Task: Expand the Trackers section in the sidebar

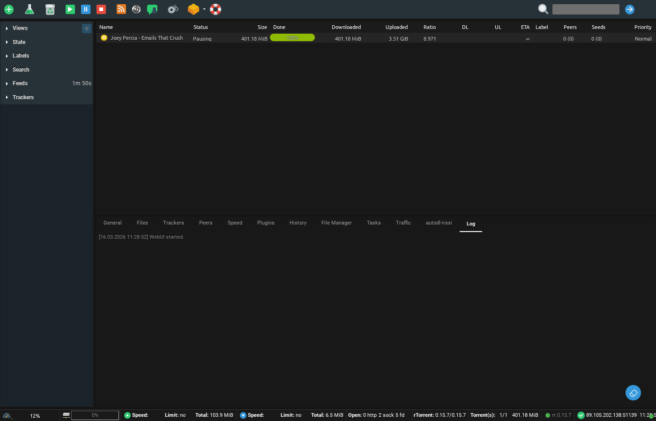Action: 24,97
